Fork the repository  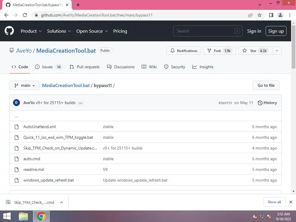tap(220, 51)
